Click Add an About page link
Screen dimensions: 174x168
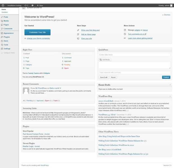click(x=88, y=34)
